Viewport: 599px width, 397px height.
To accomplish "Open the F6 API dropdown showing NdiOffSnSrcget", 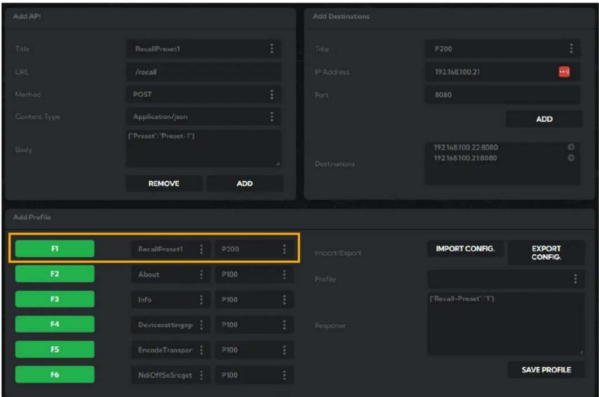I will tap(171, 375).
